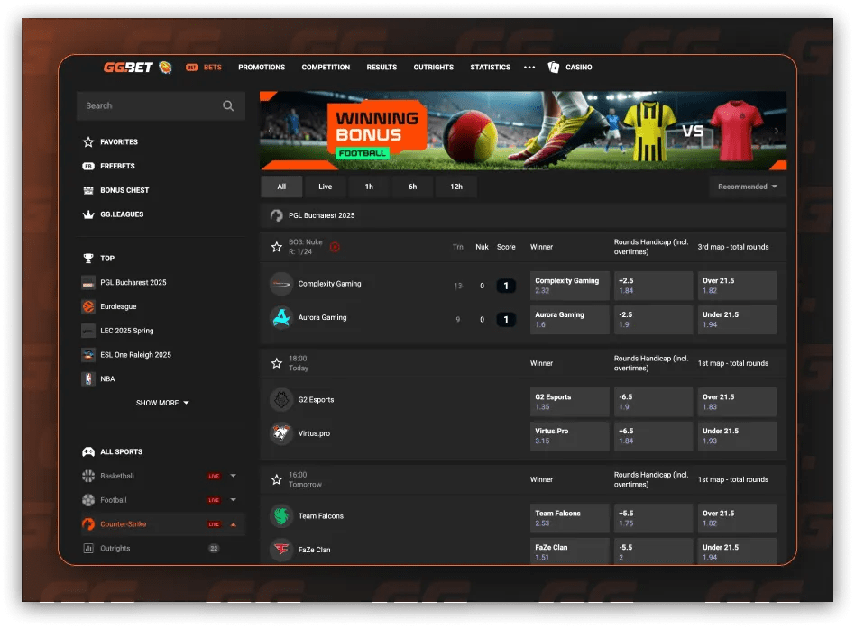Screen dimensions: 855x628
Task: Select the +2.5 handicap odds 1.84
Action: tap(653, 286)
